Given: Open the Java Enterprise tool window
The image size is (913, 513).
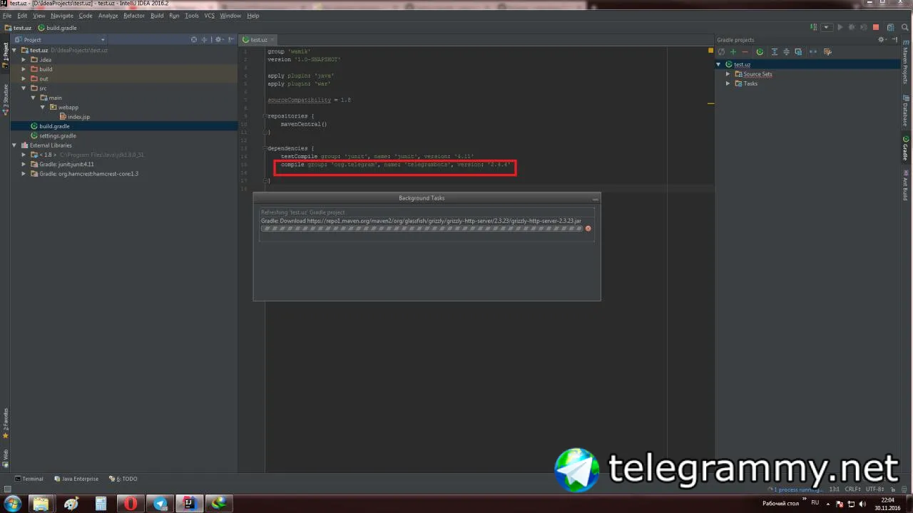Looking at the screenshot, I should (x=76, y=480).
